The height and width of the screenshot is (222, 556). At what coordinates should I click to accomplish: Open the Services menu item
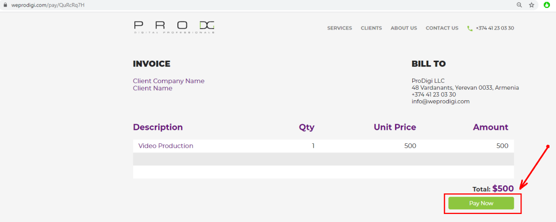coord(340,28)
